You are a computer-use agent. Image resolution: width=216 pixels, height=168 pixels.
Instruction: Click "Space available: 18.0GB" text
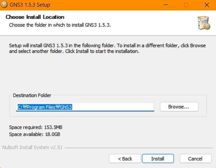(34, 134)
